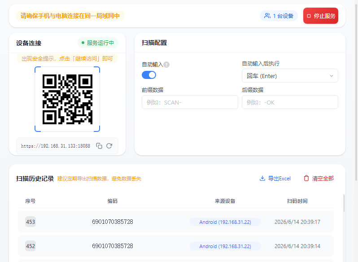Click the 建议定期导出扫描数据 warning text
The height and width of the screenshot is (262, 358).
(x=99, y=179)
